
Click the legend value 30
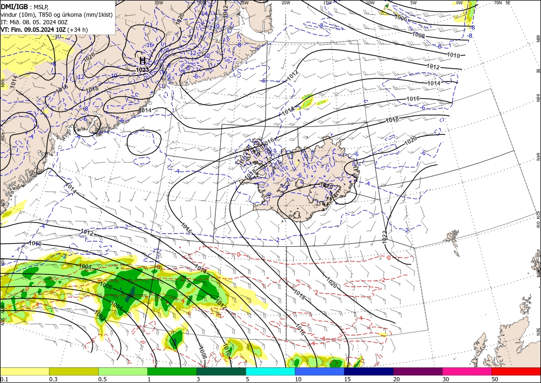click(x=446, y=379)
